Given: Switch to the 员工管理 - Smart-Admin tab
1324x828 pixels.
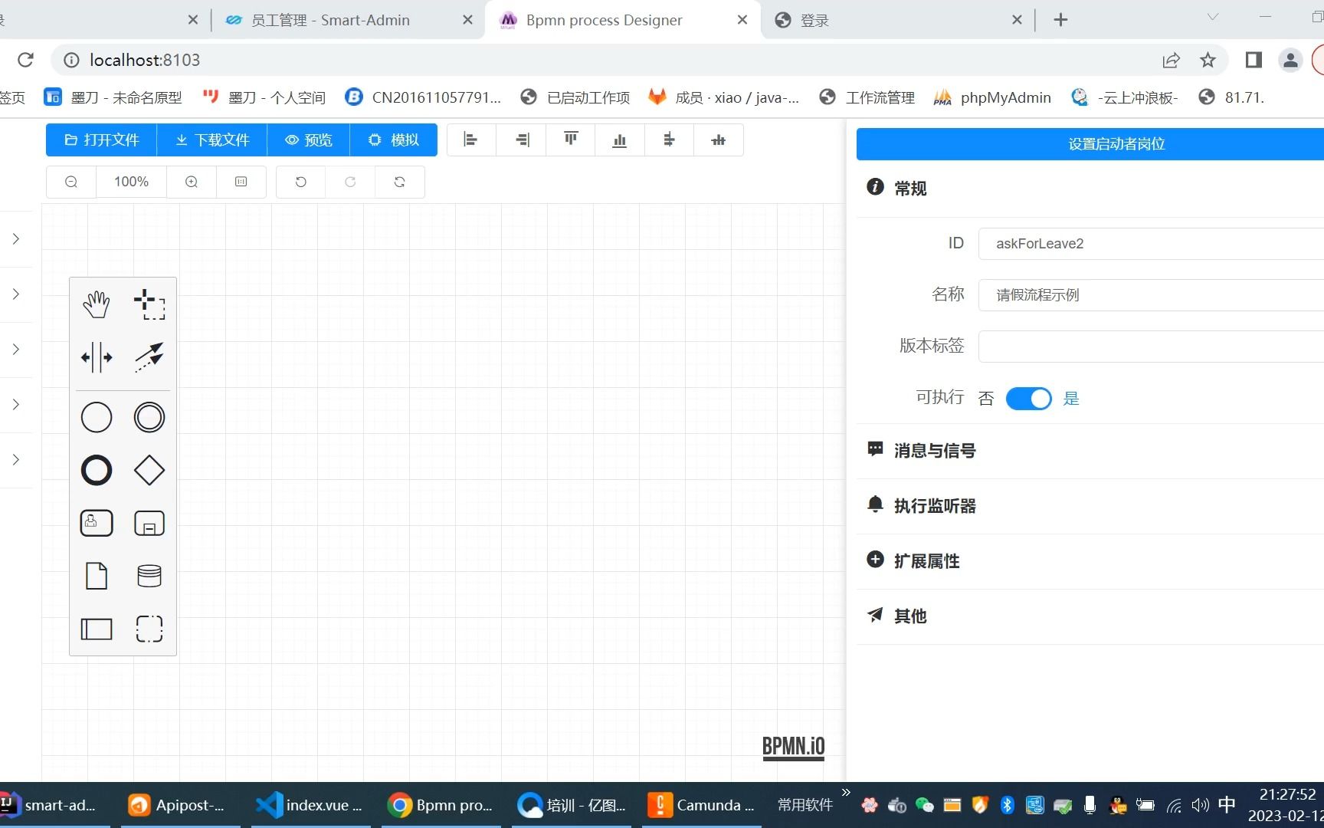Looking at the screenshot, I should pyautogui.click(x=329, y=20).
